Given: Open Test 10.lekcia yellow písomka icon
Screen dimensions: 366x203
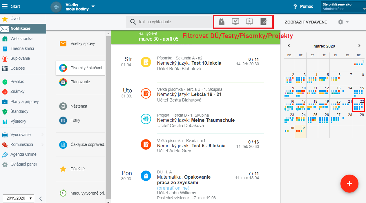Looking at the screenshot, I should coord(146,62).
